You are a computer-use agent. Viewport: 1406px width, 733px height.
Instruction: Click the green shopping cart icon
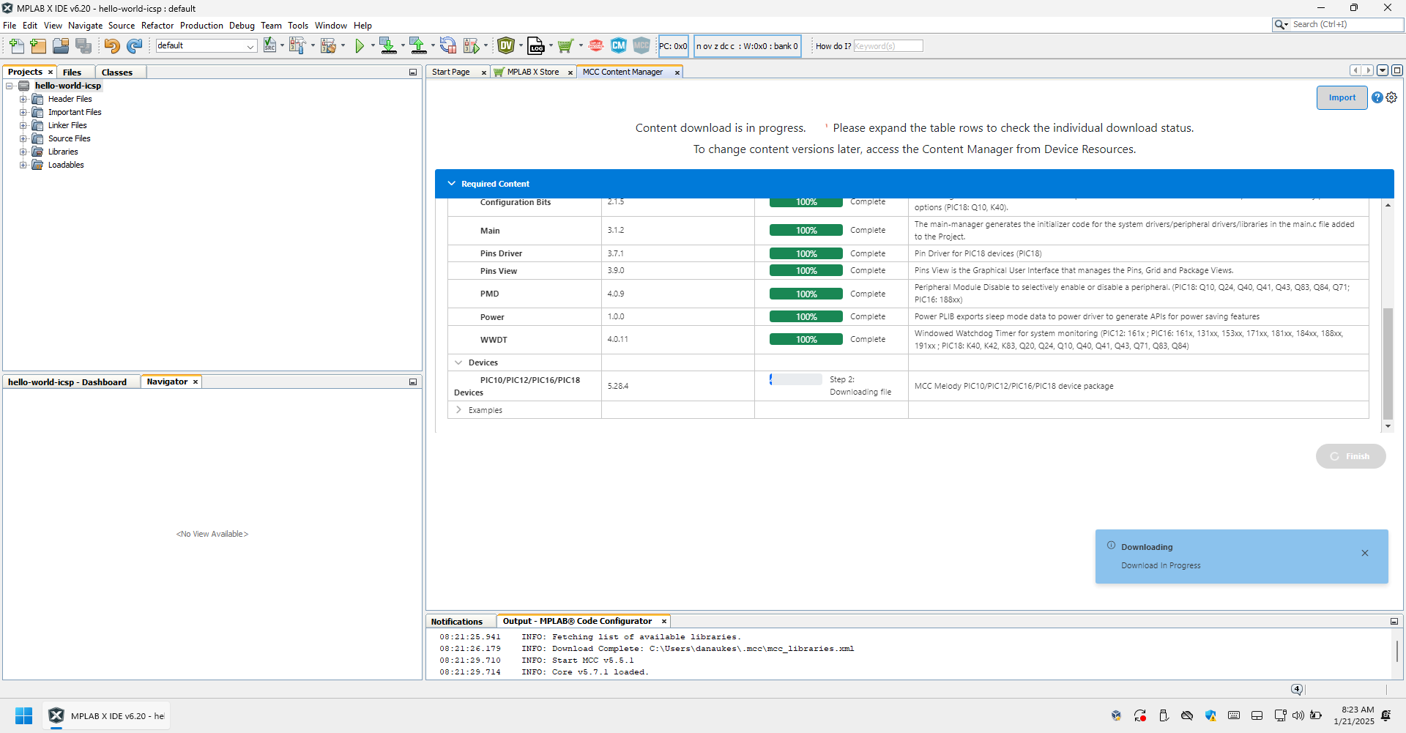click(565, 46)
